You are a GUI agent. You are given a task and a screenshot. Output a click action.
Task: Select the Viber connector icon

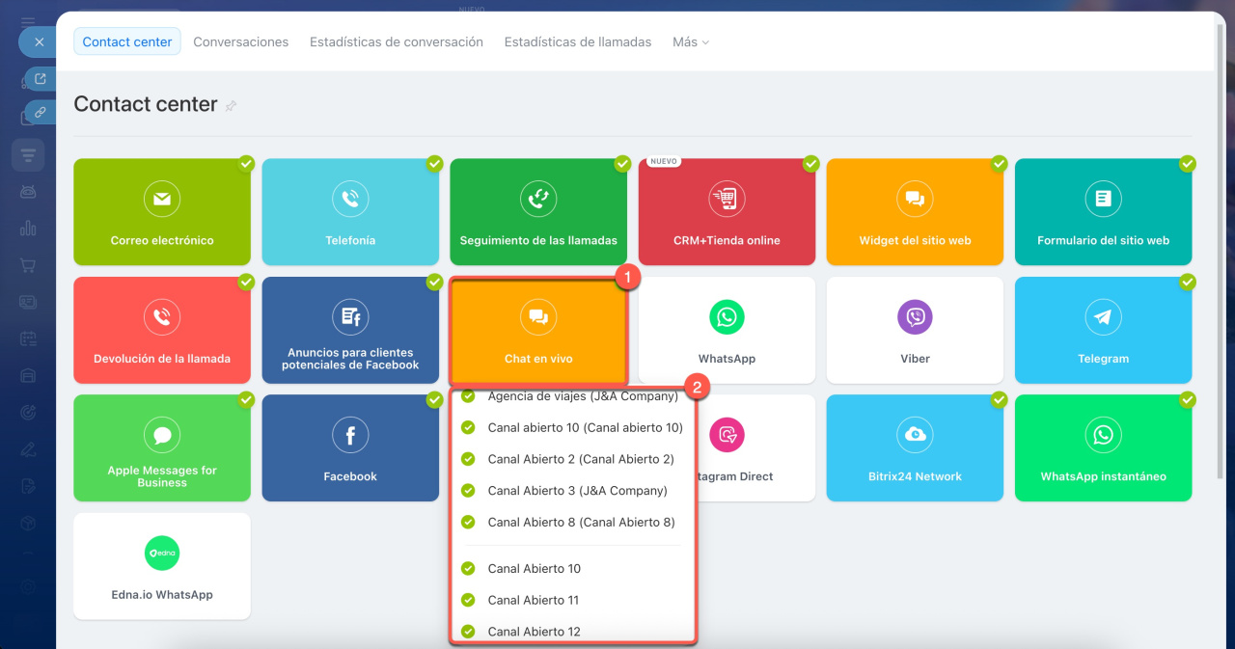[x=915, y=317]
